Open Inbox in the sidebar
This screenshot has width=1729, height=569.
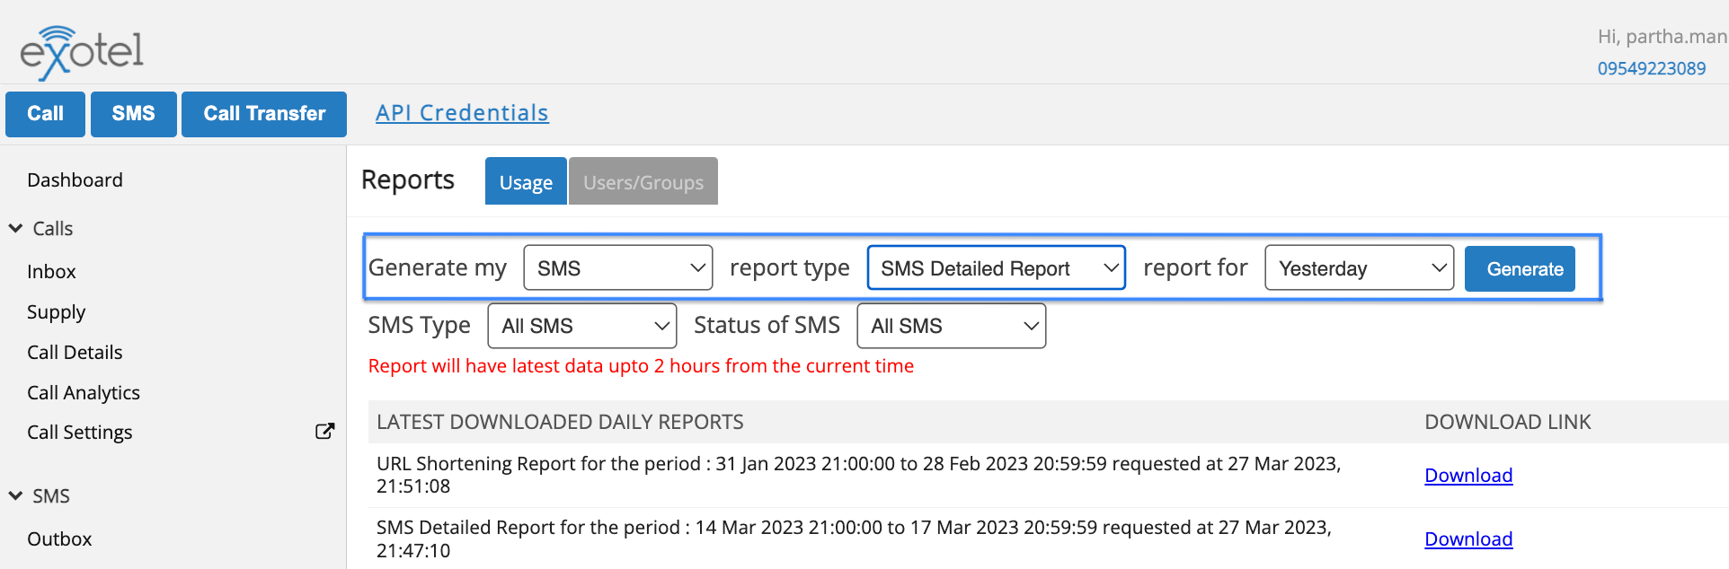51,272
